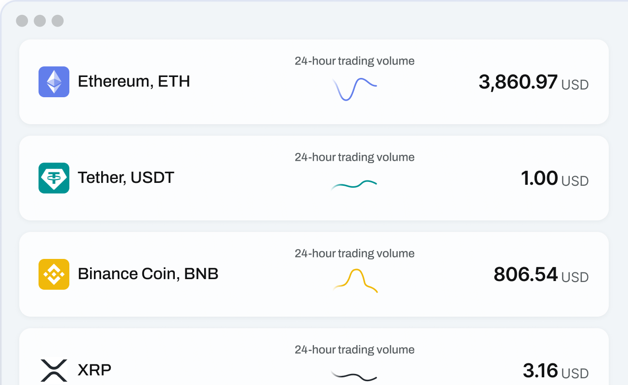Click the 1.00 USD Tether price
Image resolution: width=628 pixels, height=385 pixels.
554,179
